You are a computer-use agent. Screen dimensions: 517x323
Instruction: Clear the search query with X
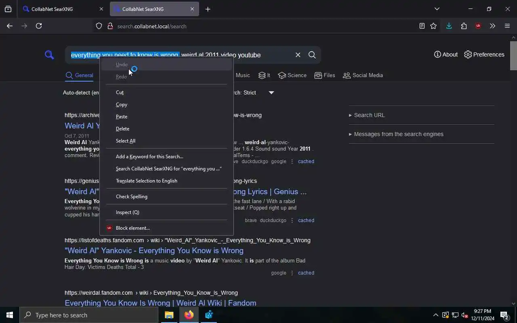298,55
